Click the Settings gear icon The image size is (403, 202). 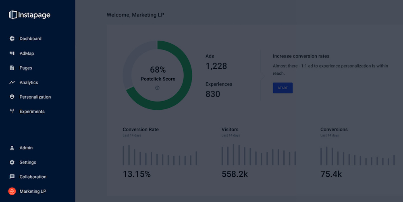click(12, 162)
